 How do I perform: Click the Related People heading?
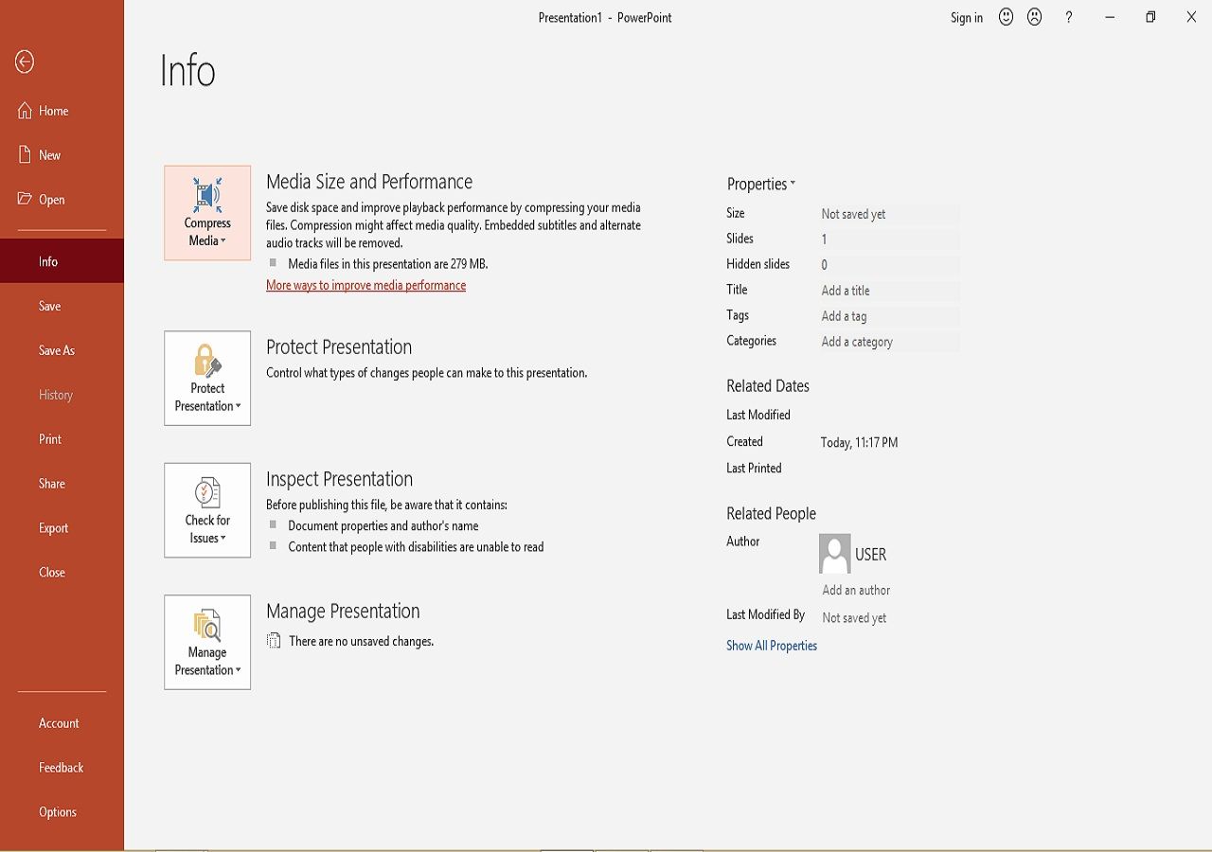tap(771, 513)
